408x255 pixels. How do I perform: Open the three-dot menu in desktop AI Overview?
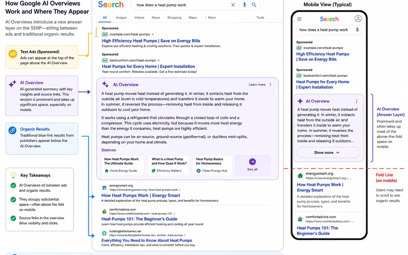tap(270, 85)
